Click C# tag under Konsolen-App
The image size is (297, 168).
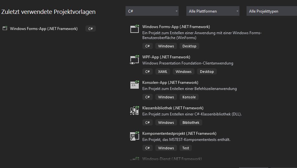147,97
